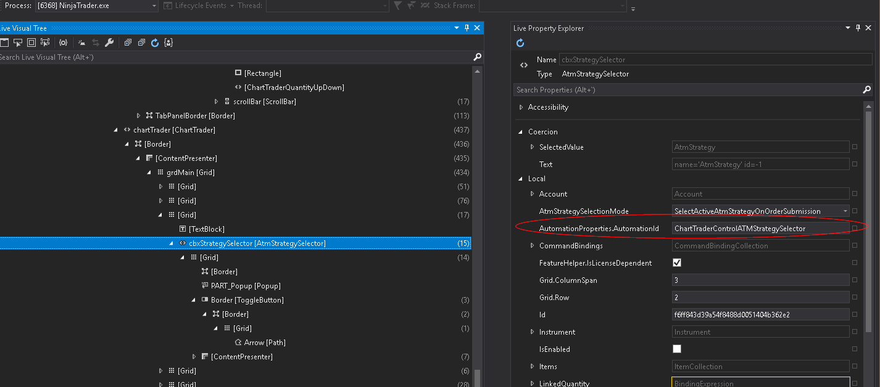
Task: Click Select Element in running application icon
Action: click(x=17, y=43)
